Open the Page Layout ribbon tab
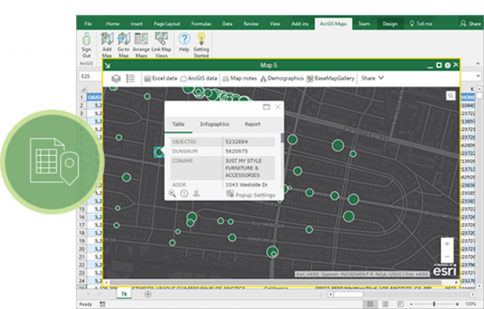 click(x=167, y=24)
